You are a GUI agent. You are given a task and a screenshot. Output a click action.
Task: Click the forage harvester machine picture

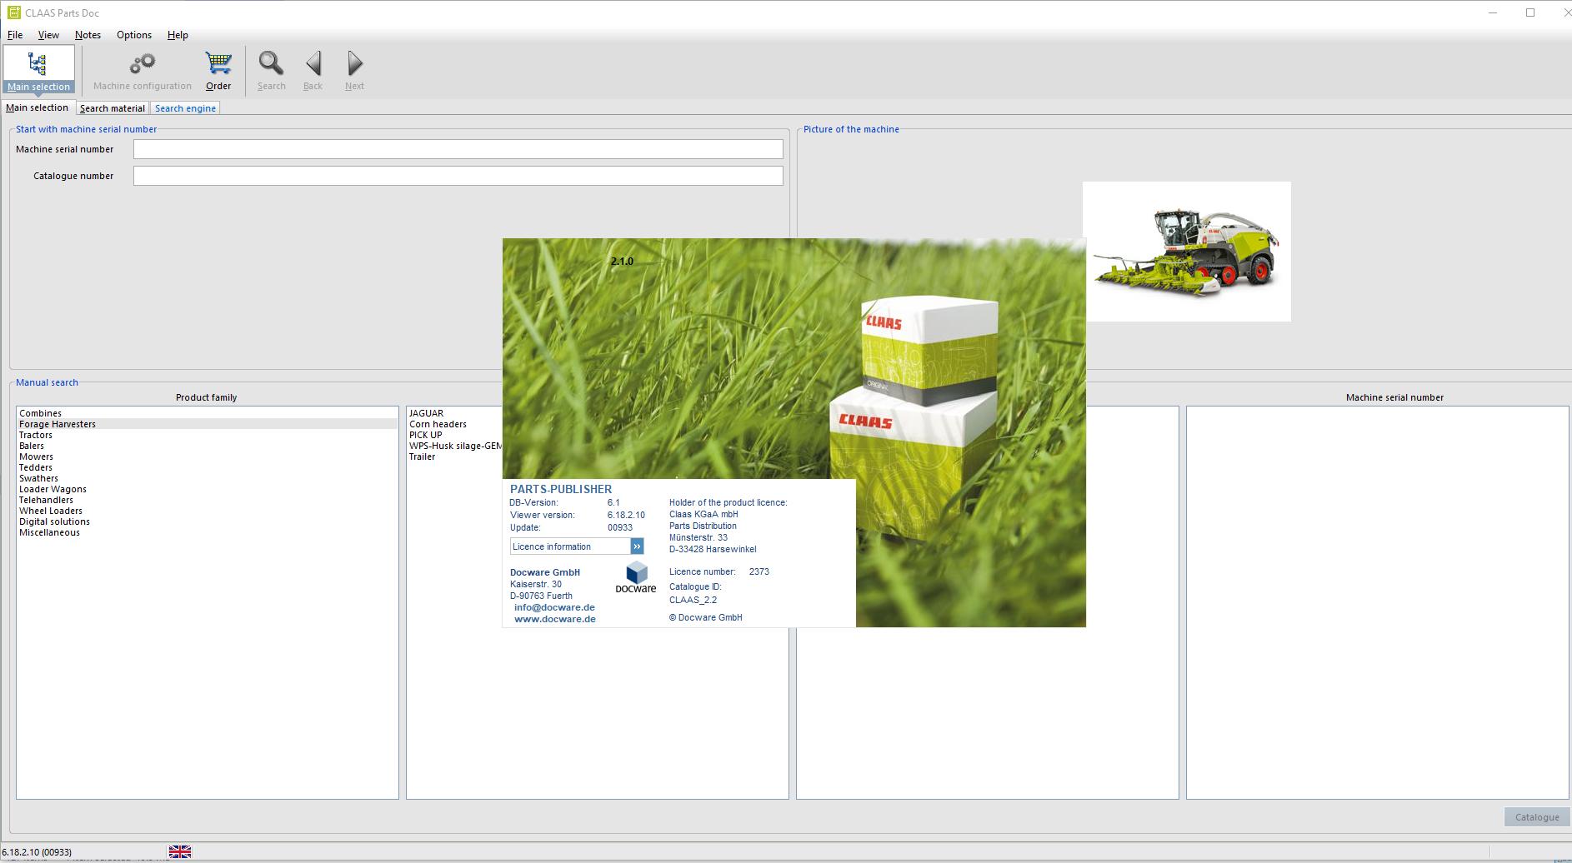[1187, 252]
